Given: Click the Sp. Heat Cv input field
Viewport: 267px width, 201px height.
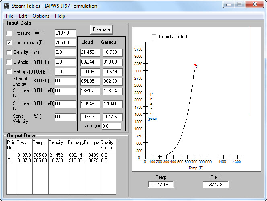Looking at the screenshot, I should [65, 104].
